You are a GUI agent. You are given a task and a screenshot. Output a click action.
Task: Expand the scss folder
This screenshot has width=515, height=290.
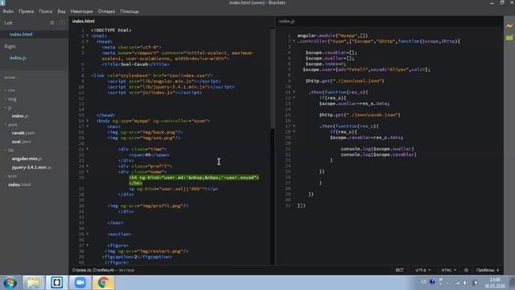(x=10, y=176)
